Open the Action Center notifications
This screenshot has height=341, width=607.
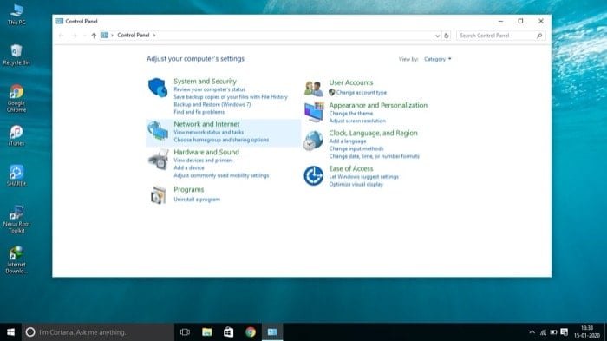565,332
